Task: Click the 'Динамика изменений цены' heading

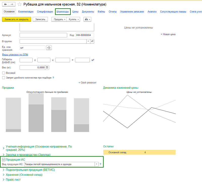Action: [121, 88]
